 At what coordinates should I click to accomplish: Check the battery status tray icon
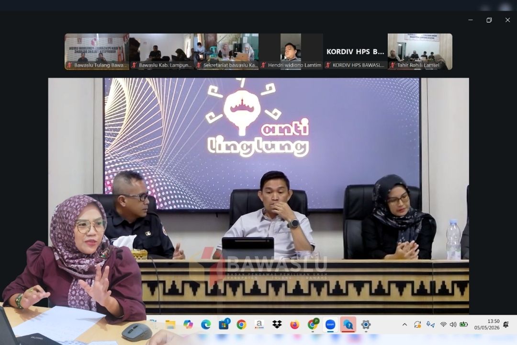[x=463, y=325]
